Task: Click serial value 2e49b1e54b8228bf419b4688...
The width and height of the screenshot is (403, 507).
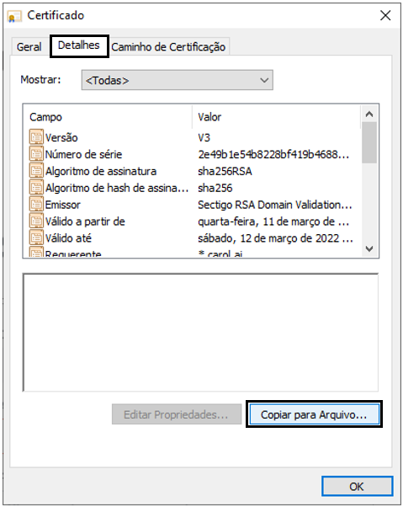Action: [273, 154]
